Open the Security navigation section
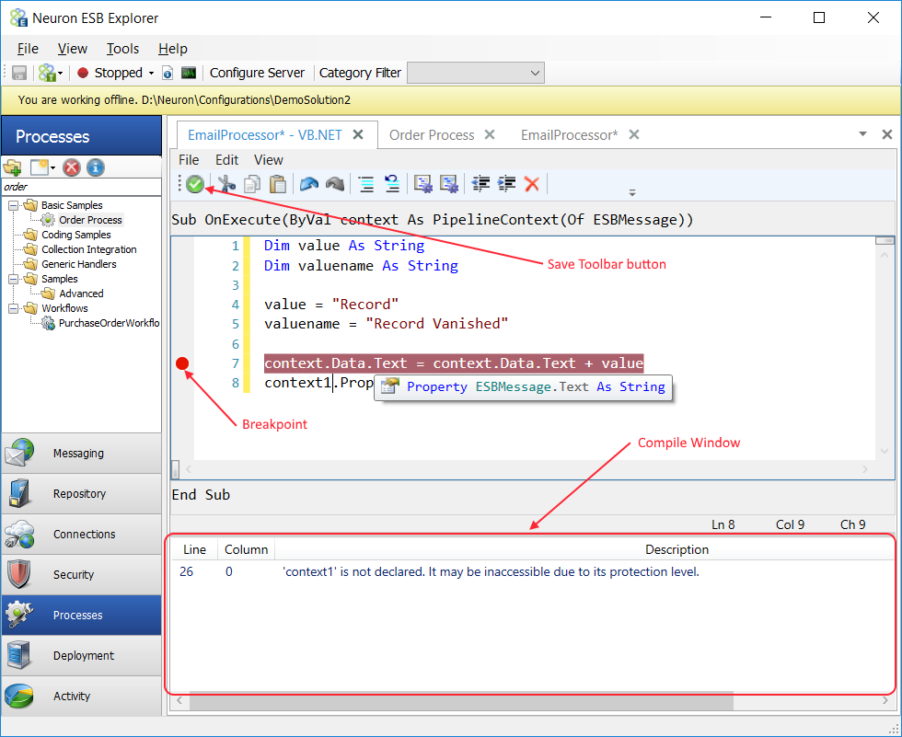Image resolution: width=902 pixels, height=737 pixels. click(x=82, y=575)
